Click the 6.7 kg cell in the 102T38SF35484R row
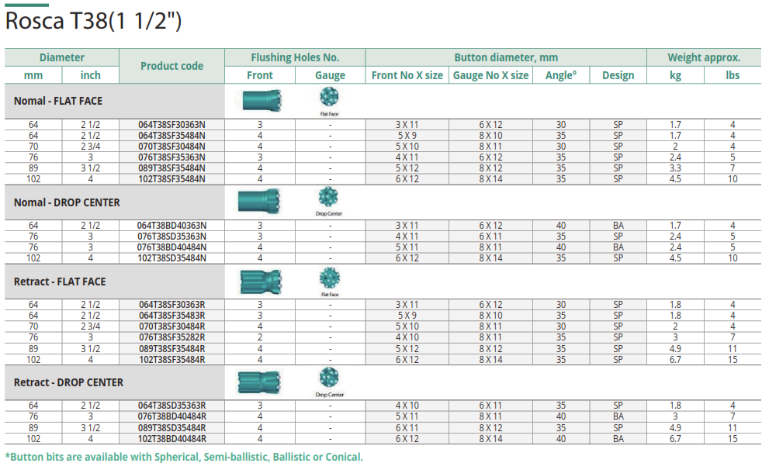Image resolution: width=769 pixels, height=463 pixels. coord(675,360)
